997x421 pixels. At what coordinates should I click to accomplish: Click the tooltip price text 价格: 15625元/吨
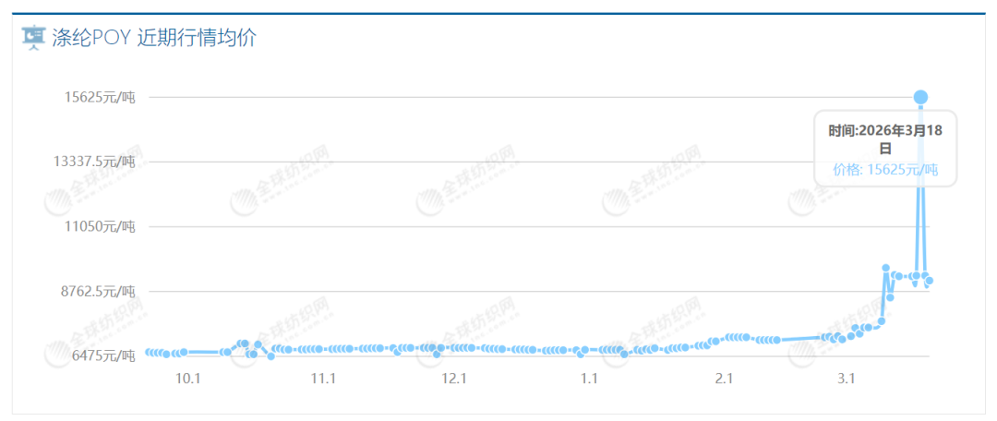point(884,169)
